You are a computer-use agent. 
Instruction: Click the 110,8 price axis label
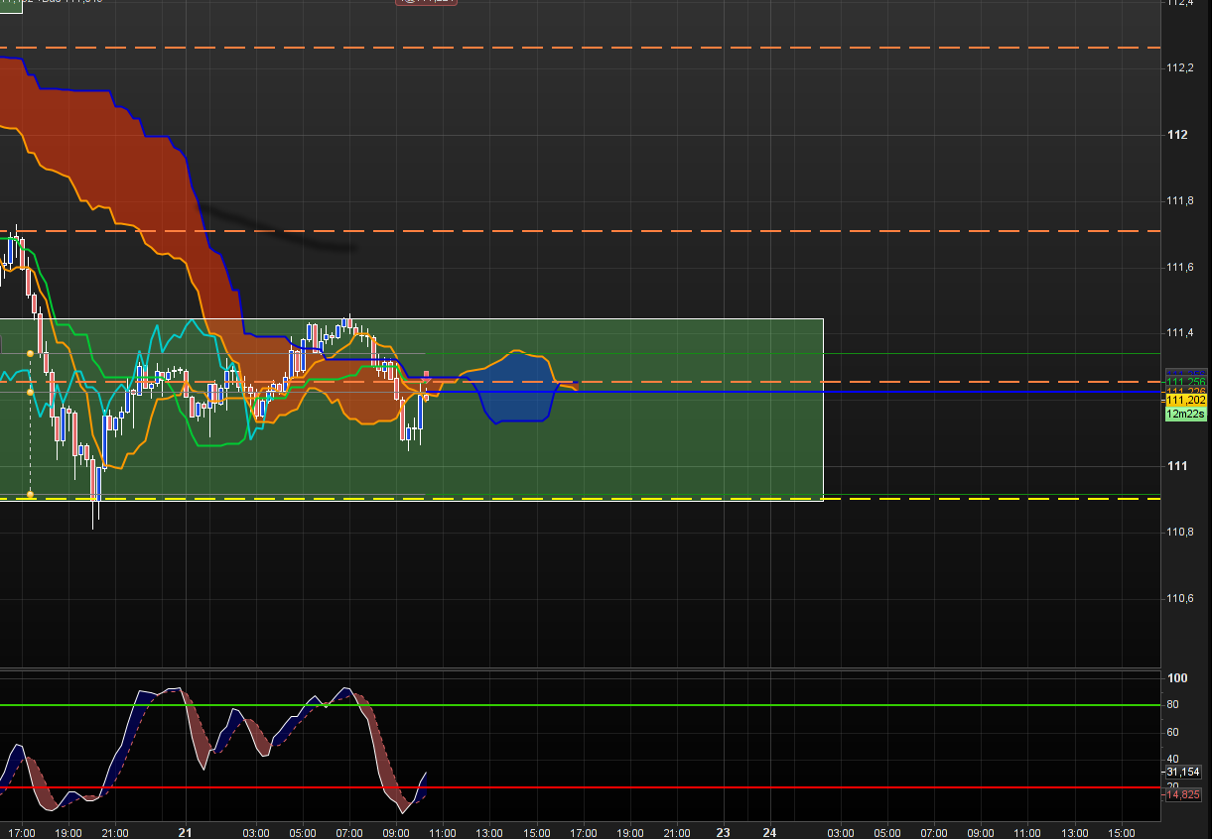(1179, 533)
